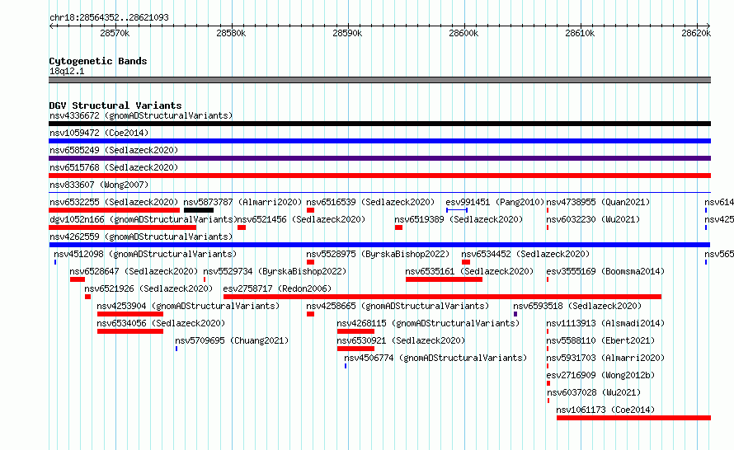Click nsv1061173 (Coe2014) label

[x=605, y=410]
